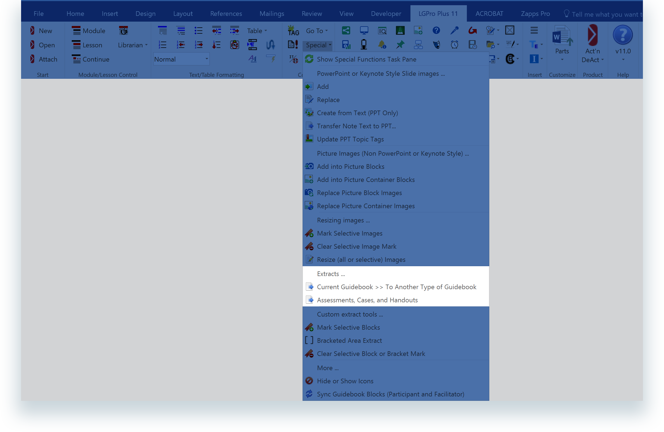
Task: Click the alarm clock icon
Action: tap(454, 45)
